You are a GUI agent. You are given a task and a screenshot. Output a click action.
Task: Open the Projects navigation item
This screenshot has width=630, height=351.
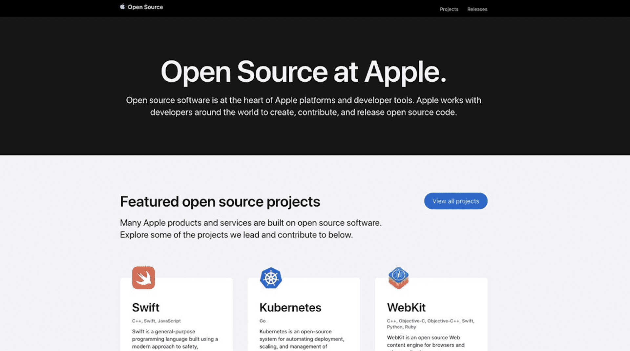pyautogui.click(x=449, y=9)
